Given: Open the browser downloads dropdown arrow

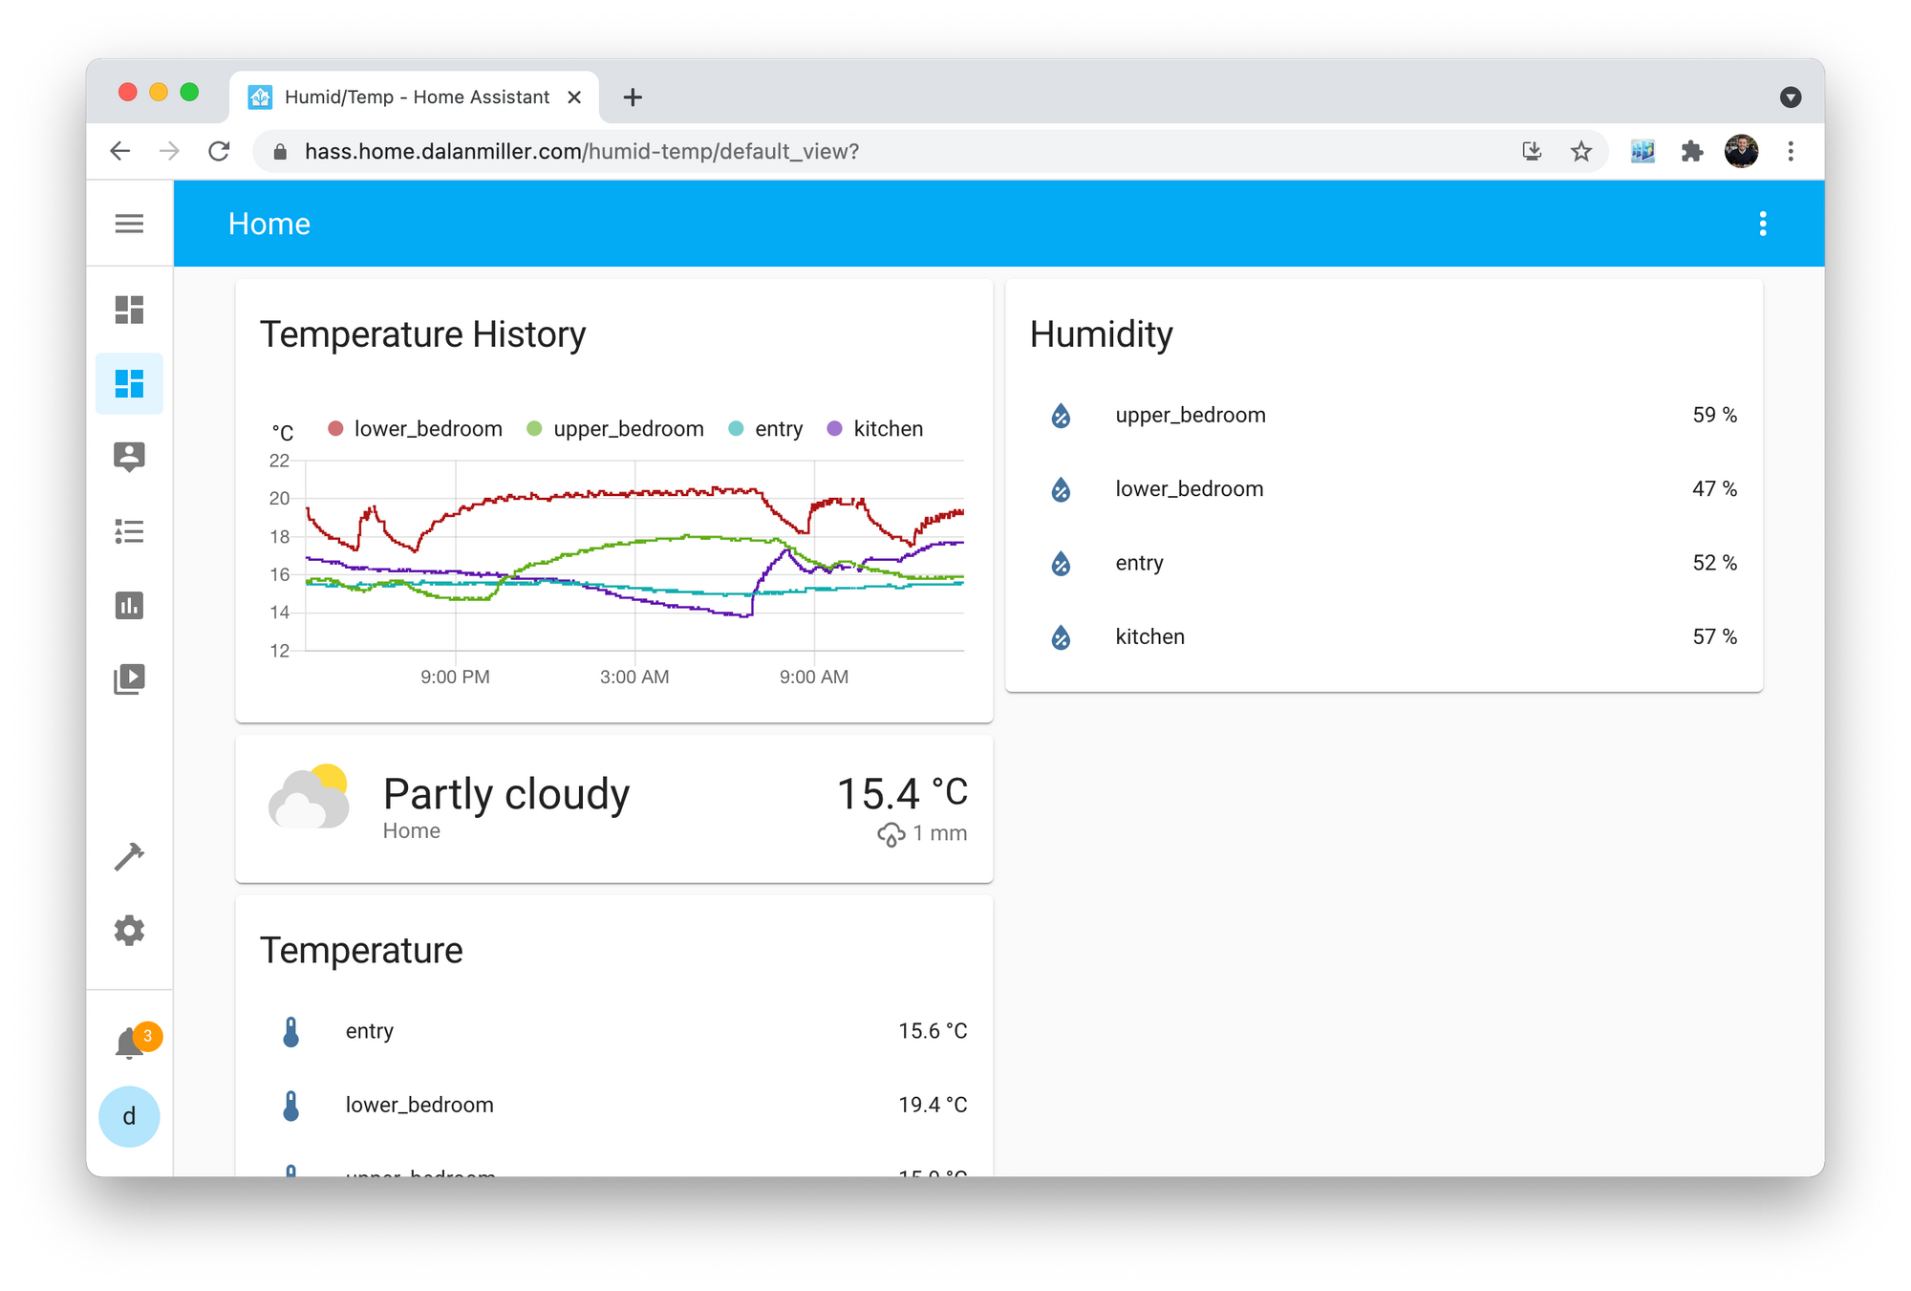Looking at the screenshot, I should coord(1792,97).
